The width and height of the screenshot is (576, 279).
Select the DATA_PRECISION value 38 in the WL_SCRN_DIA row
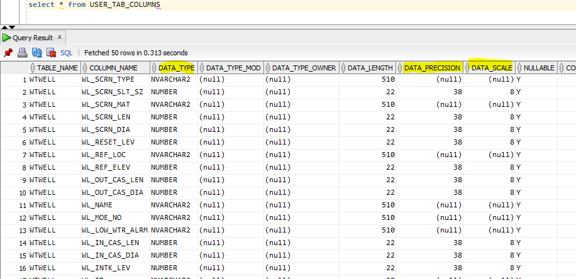[x=429, y=129]
